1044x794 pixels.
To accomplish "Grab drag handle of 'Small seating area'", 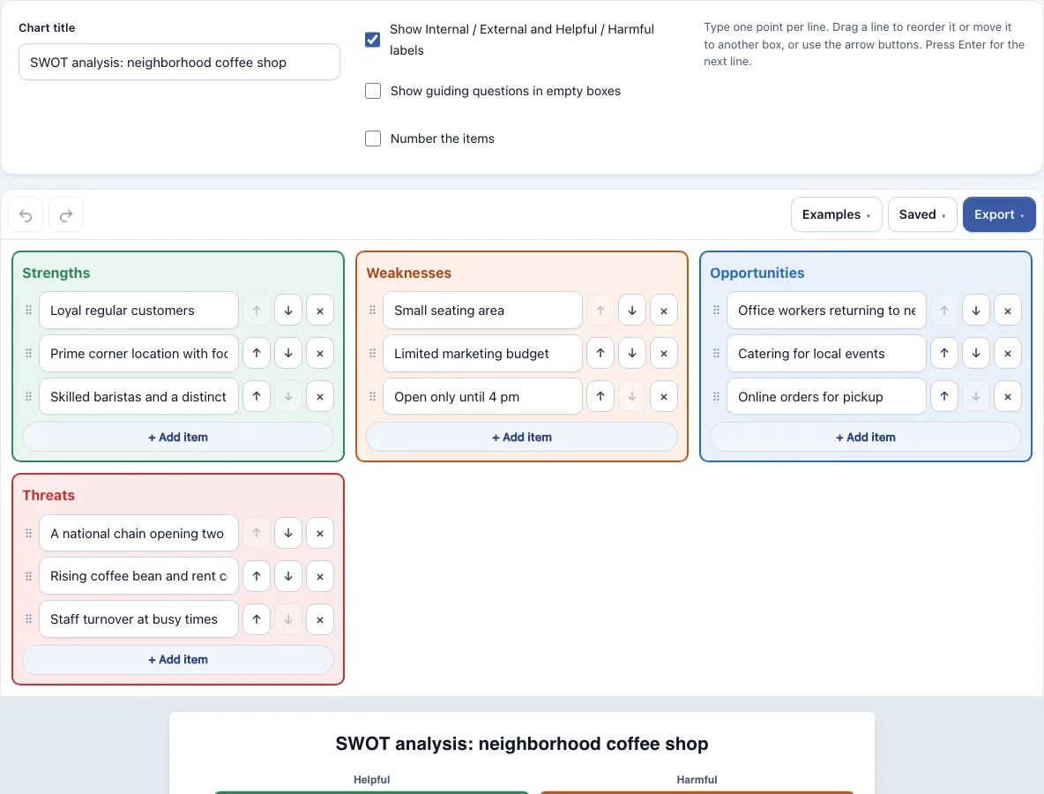I will 372,311.
